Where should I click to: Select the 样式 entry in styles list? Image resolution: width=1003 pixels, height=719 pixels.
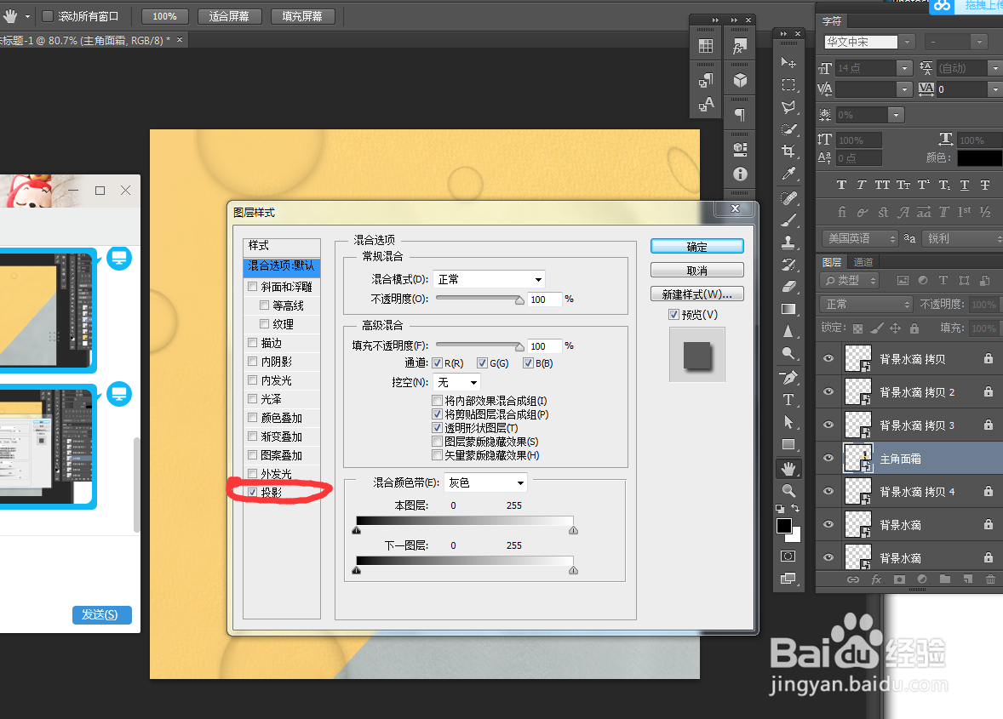pyautogui.click(x=282, y=245)
